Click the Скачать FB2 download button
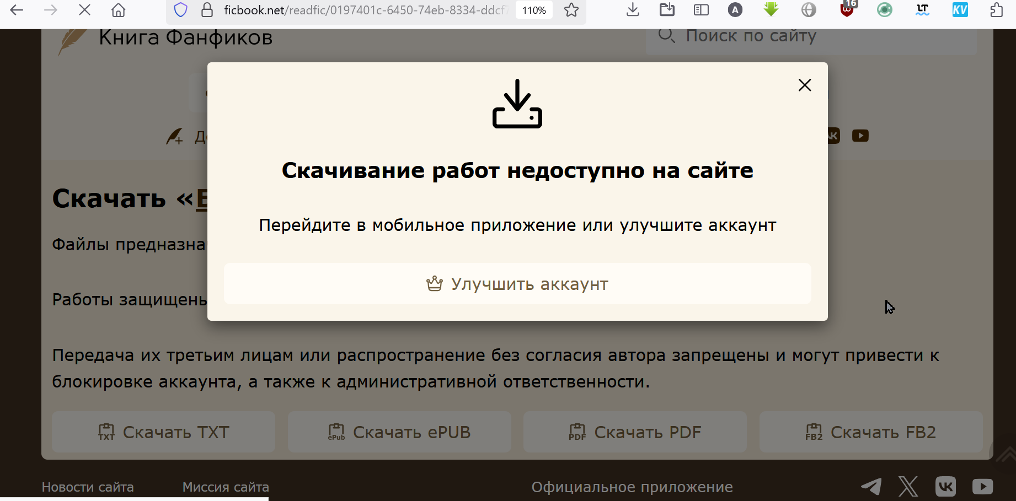Viewport: 1016px width, 501px height. coord(870,432)
